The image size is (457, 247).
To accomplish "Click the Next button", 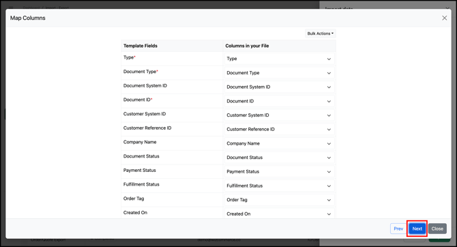I will 417,229.
